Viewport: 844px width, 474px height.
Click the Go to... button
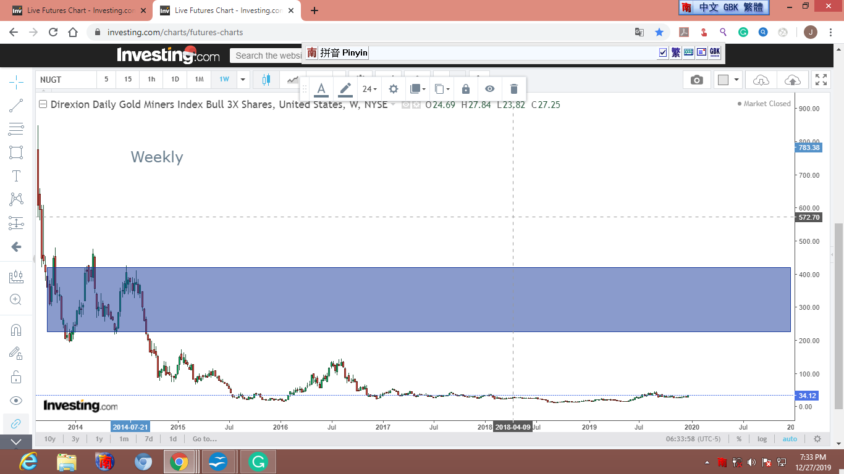pos(204,439)
